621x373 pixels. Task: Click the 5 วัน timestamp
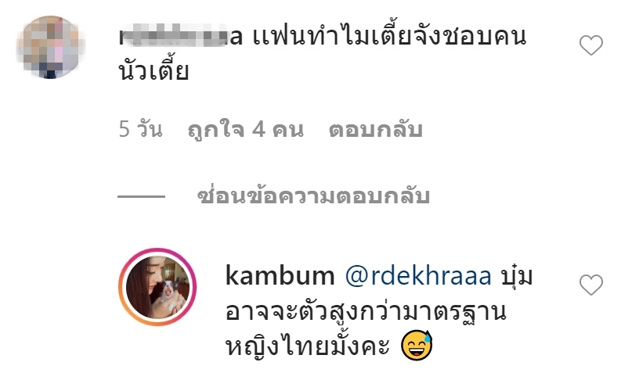(141, 129)
